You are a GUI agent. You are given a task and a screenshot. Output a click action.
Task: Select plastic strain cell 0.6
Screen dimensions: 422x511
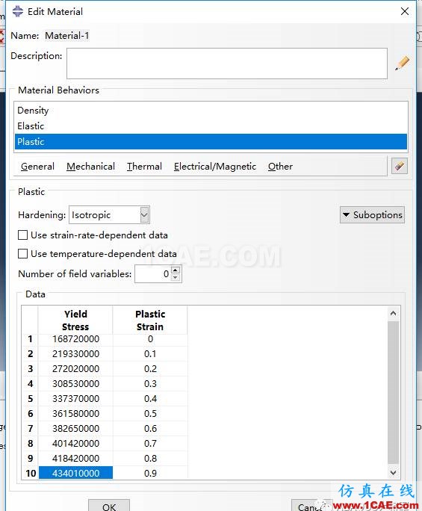pos(150,429)
